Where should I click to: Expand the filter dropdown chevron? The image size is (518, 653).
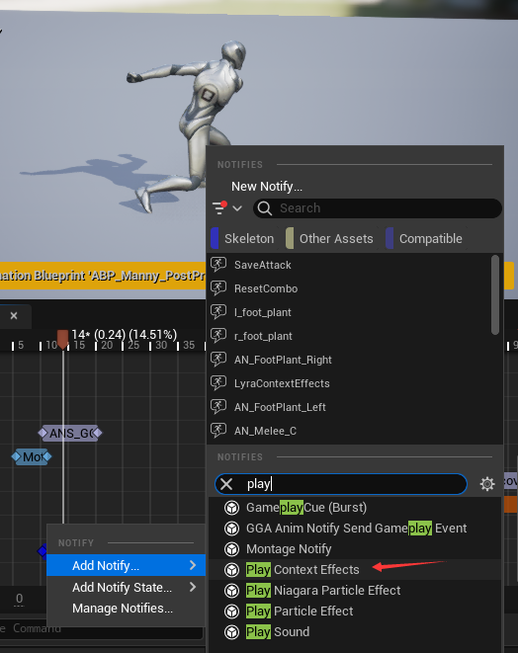[237, 207]
